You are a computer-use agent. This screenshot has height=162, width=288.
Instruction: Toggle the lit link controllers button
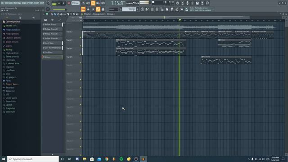98,9
